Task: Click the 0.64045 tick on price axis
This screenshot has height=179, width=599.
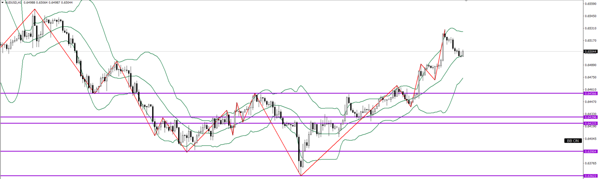Action: pos(590,138)
